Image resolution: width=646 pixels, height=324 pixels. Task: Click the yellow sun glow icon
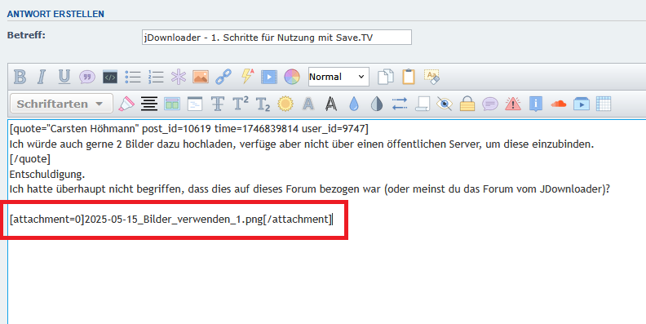pyautogui.click(x=285, y=104)
